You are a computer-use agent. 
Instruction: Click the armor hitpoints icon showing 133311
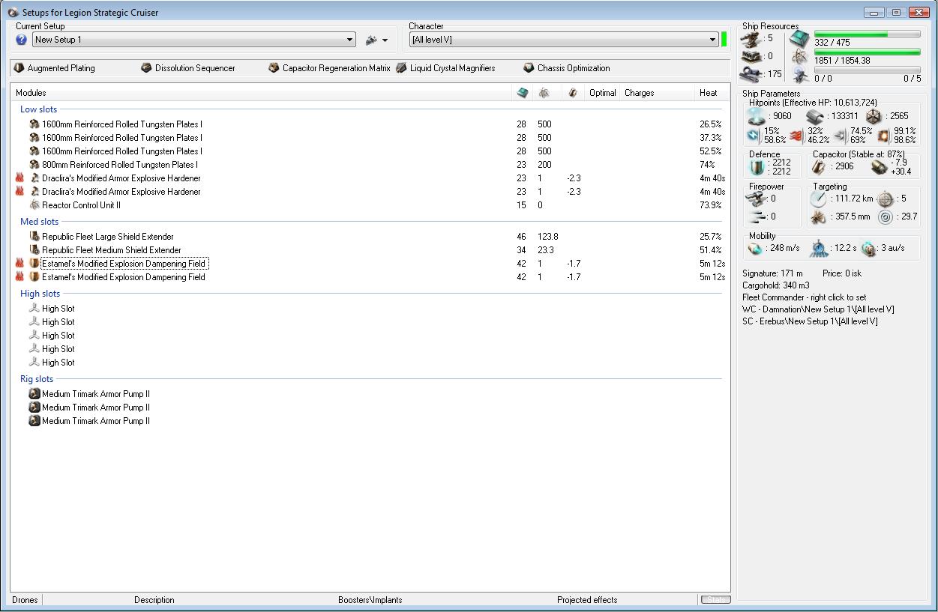(x=815, y=116)
